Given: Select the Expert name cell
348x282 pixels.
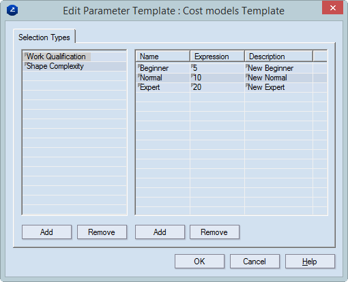Looking at the screenshot, I should pos(163,87).
